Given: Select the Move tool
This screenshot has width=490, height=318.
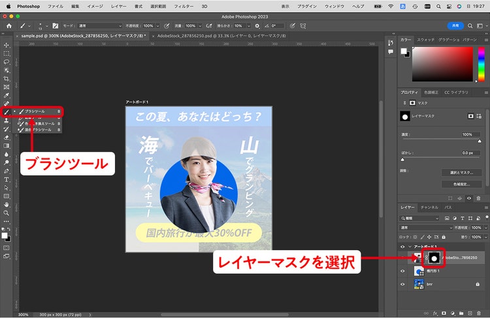Looking at the screenshot, I should (7, 45).
